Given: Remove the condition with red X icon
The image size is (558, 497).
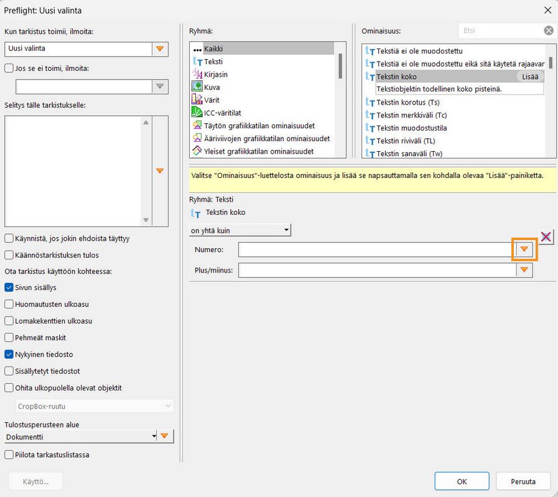Looking at the screenshot, I should click(546, 236).
